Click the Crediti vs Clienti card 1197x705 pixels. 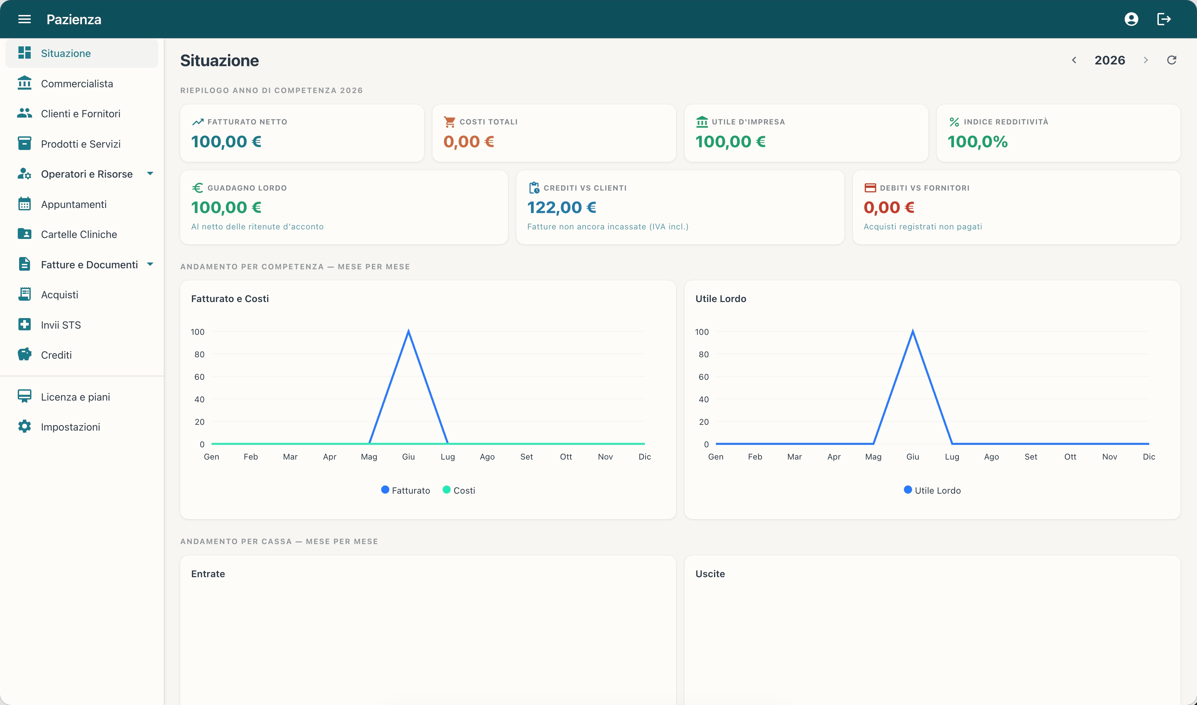[680, 207]
